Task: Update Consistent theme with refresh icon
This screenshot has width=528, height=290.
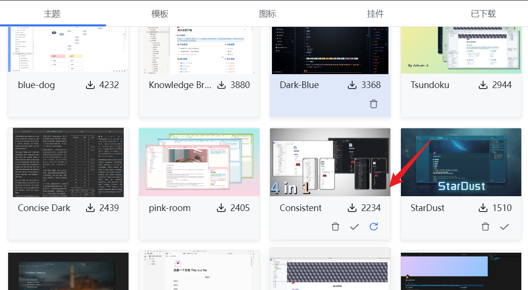Action: (374, 227)
